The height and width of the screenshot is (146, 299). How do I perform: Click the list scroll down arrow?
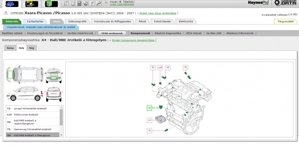[61, 135]
